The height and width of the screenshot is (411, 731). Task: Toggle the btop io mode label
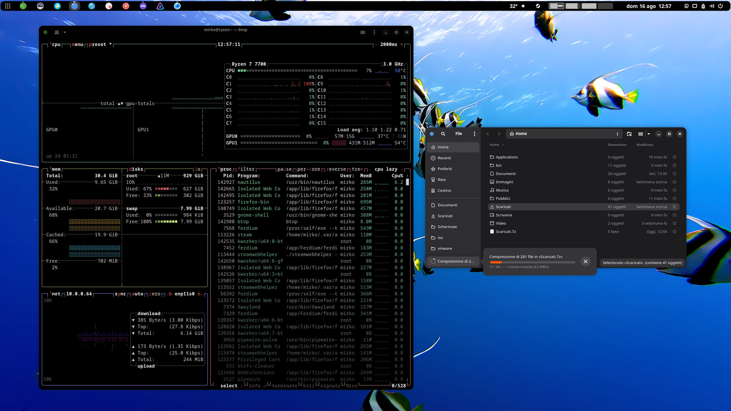[x=198, y=169]
